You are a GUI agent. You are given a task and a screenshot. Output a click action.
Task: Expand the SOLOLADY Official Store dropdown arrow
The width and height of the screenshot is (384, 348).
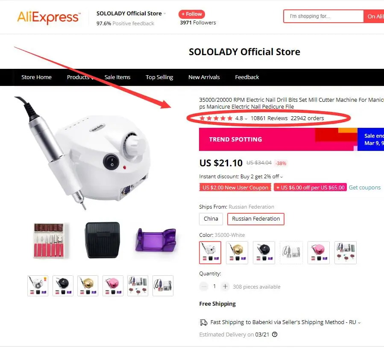pos(165,14)
